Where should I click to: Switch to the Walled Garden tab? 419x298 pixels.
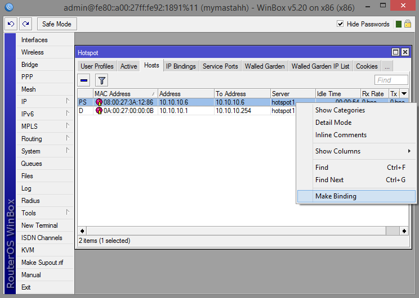click(x=265, y=66)
